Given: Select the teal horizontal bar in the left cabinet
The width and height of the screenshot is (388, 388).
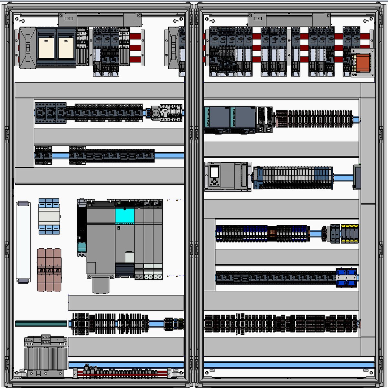Looking at the screenshot, I should pyautogui.click(x=41, y=323).
